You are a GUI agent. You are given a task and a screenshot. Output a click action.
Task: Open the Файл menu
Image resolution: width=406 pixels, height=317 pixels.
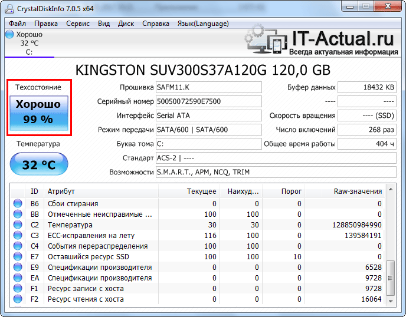click(17, 24)
